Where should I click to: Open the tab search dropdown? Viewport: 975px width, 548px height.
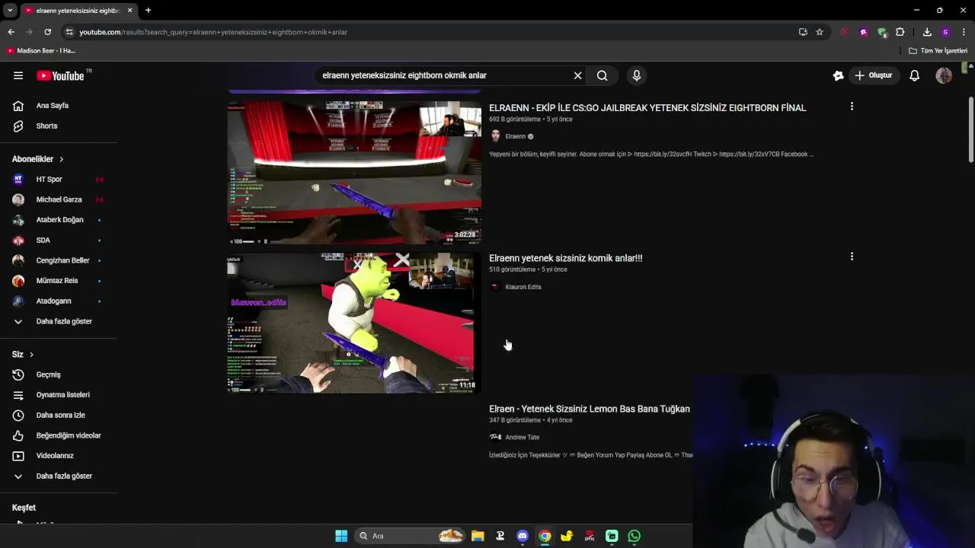point(10,11)
